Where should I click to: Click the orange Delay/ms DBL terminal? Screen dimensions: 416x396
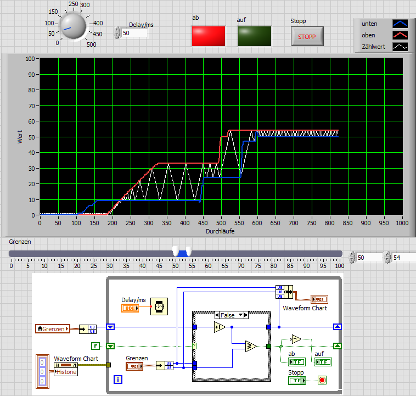[130, 308]
